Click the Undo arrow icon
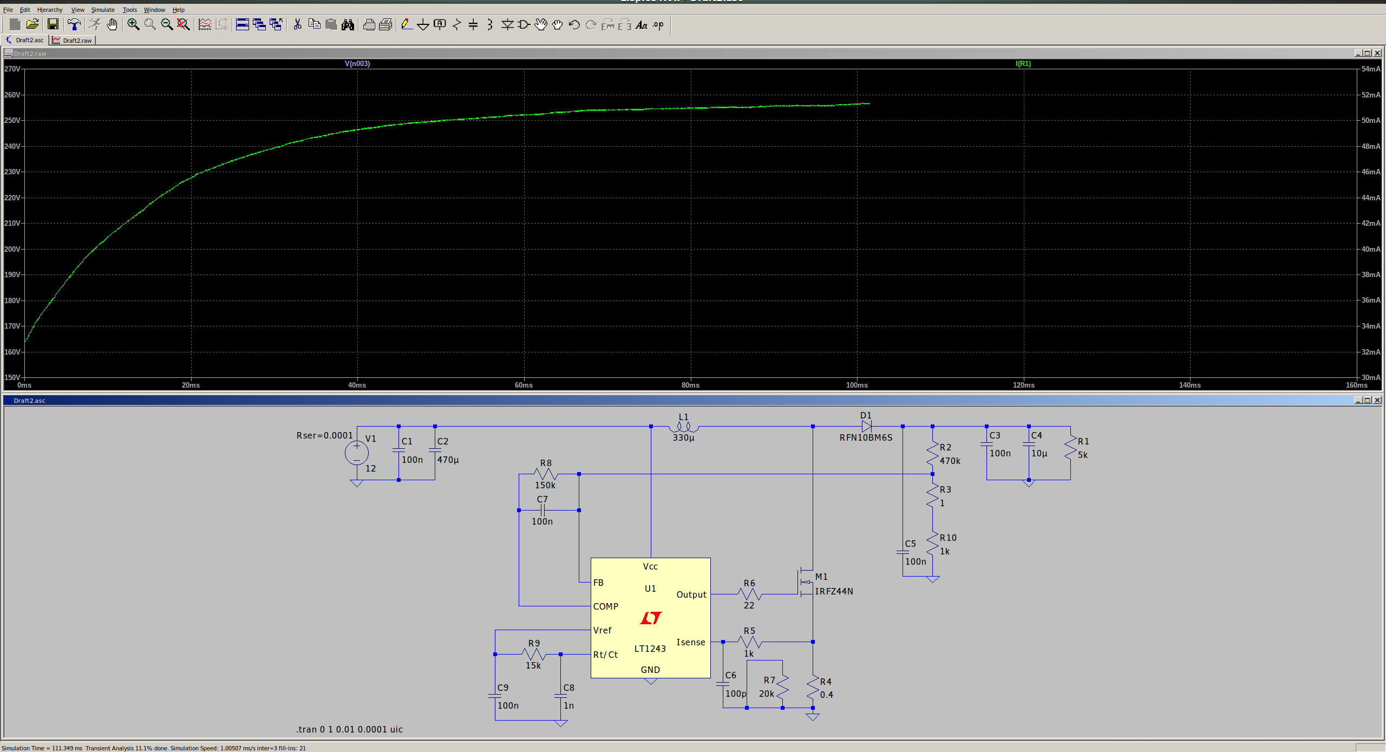1386x752 pixels. point(574,24)
